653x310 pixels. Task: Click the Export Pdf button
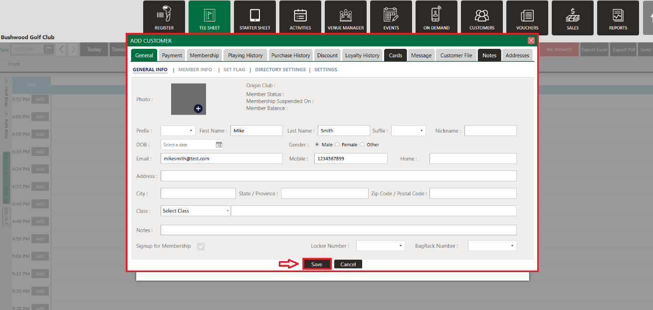click(x=624, y=49)
